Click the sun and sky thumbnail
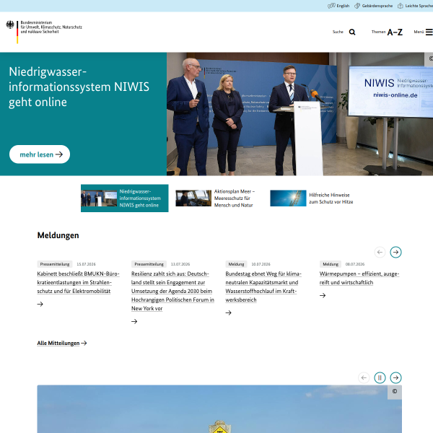 click(288, 198)
